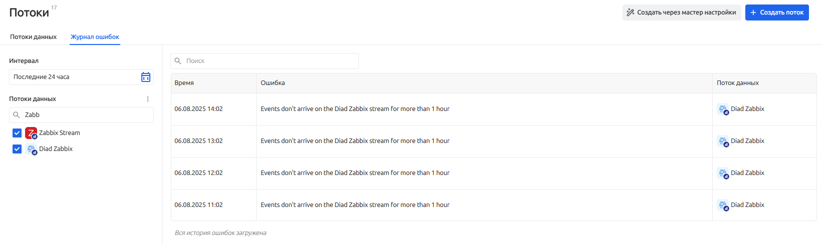
Task: Click Diad Zabbix stream icon in 14:02 row
Action: (723, 109)
